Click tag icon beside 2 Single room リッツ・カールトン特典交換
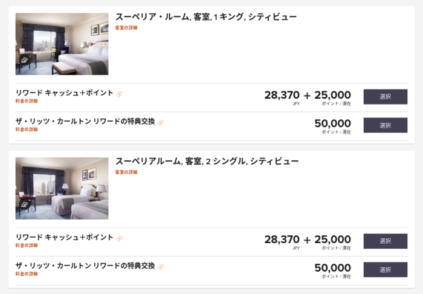The width and height of the screenshot is (423, 294). [161, 267]
